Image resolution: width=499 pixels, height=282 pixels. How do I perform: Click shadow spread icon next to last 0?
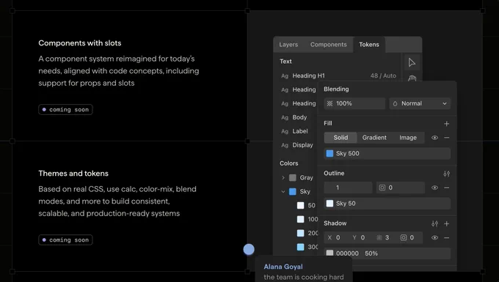click(404, 237)
